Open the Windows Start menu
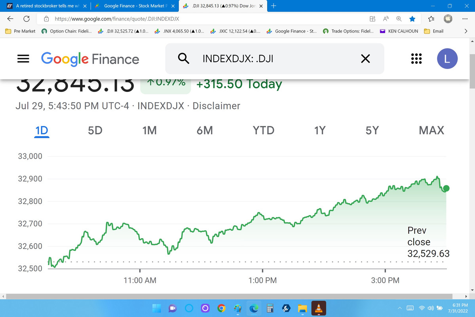 (156, 308)
